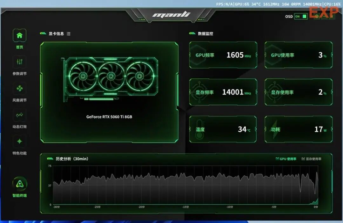Open the 动态灯效 lighting effects icon

pos(19,115)
